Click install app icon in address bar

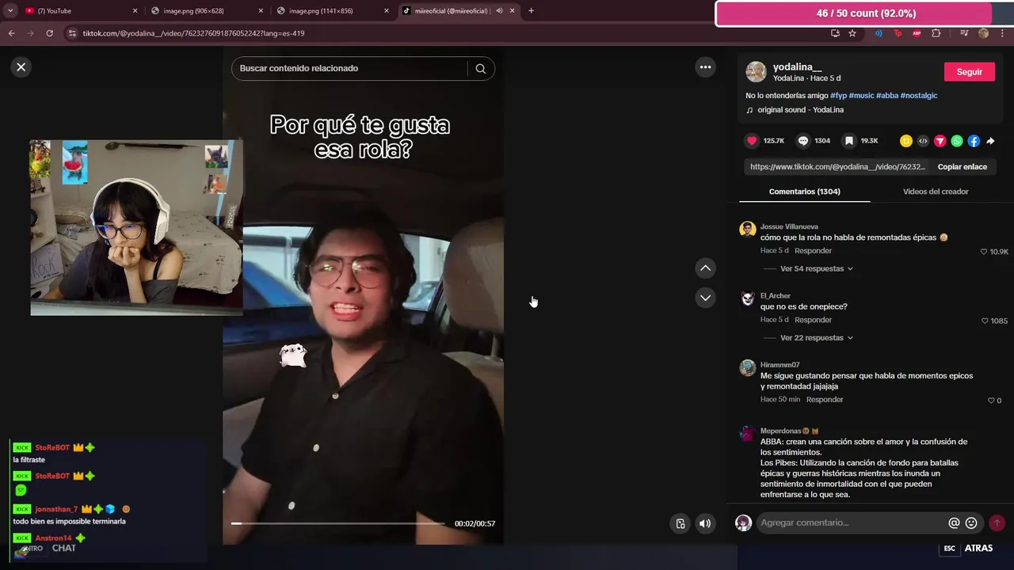(x=835, y=33)
